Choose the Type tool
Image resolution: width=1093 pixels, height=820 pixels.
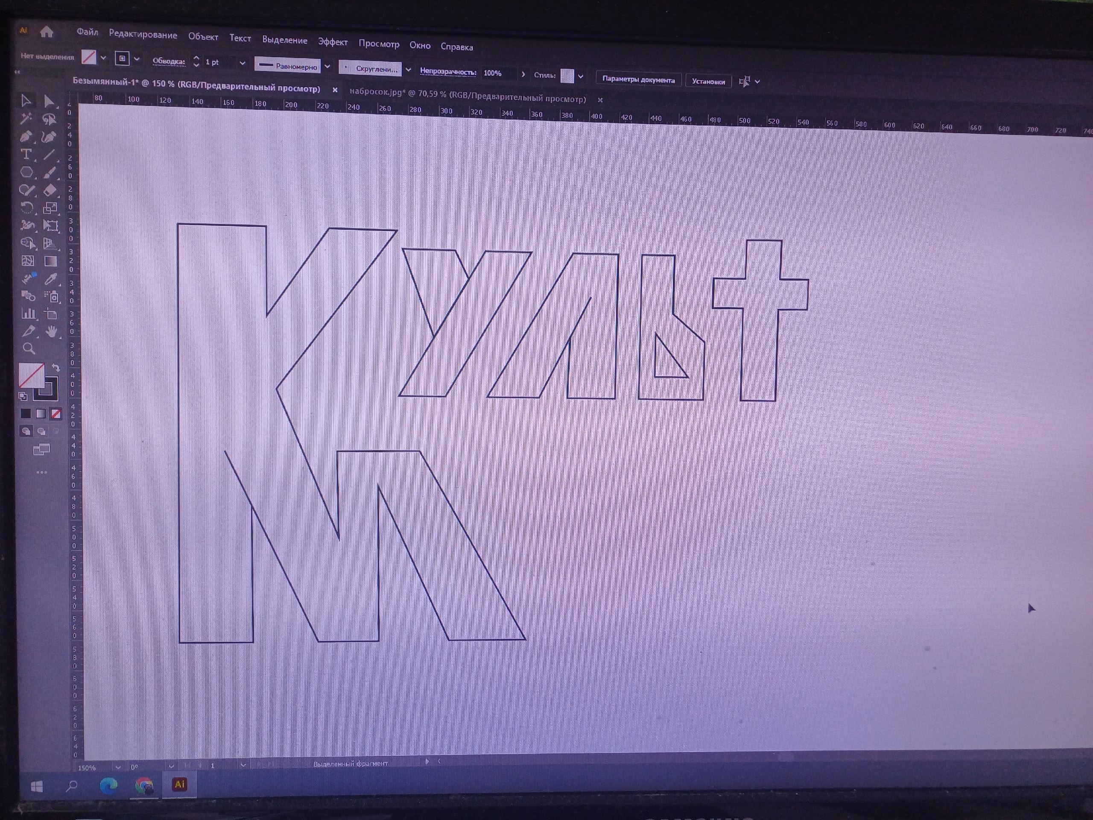point(26,155)
